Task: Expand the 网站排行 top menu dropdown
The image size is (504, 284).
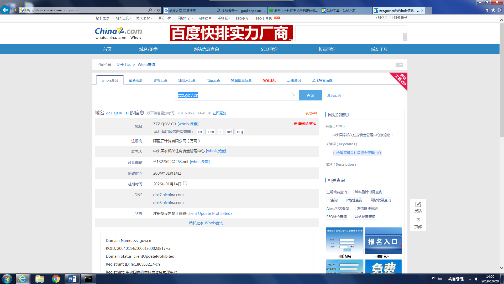Action: click(x=185, y=18)
